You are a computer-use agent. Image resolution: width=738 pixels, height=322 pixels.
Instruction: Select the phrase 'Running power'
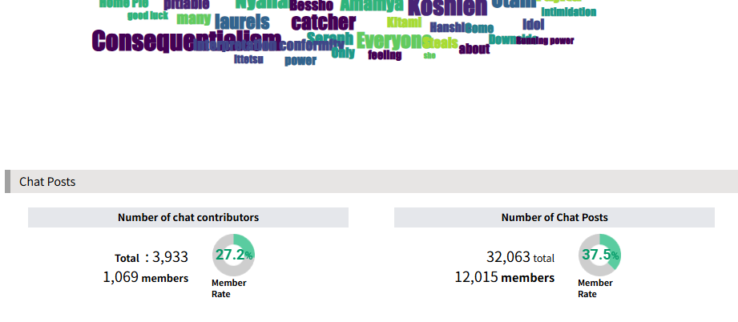coord(545,41)
